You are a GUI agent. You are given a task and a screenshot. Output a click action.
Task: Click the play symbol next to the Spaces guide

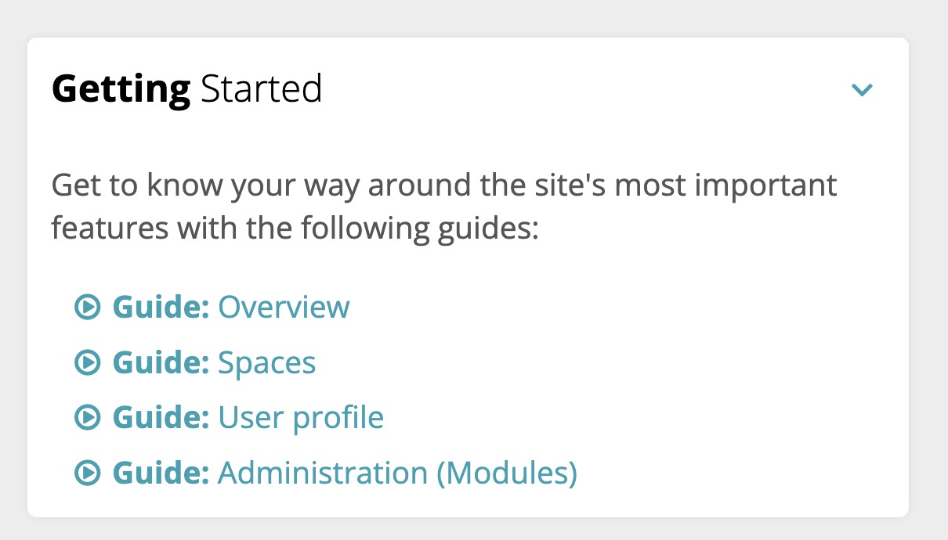coord(89,362)
